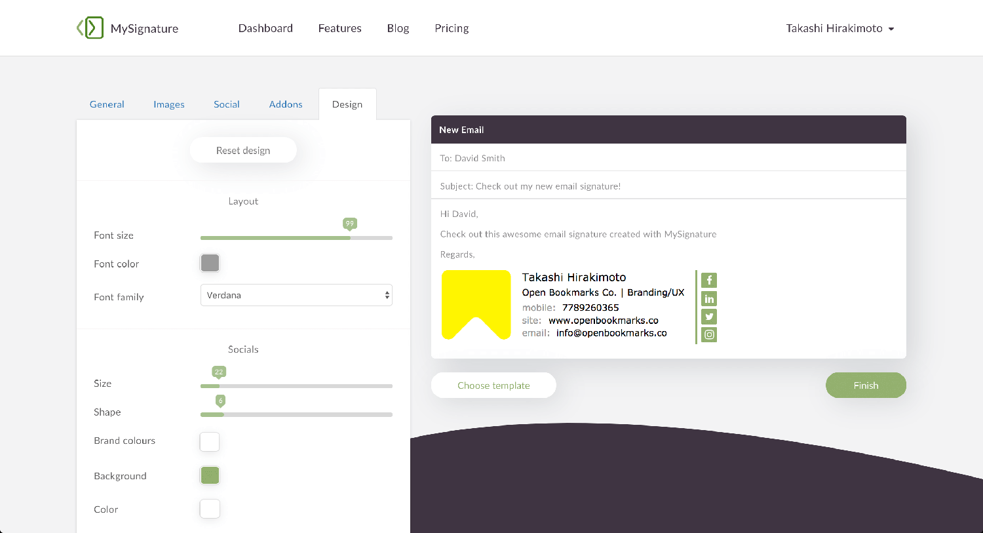Switch to the Addons tab
This screenshot has width=983, height=533.
286,104
